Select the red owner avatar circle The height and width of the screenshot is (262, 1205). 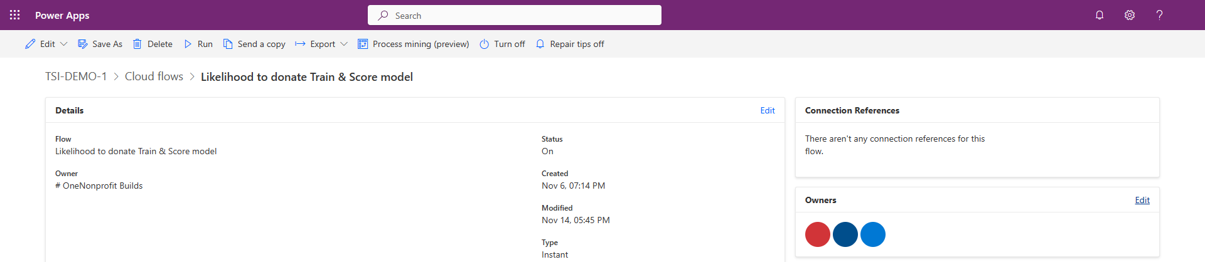(x=818, y=234)
